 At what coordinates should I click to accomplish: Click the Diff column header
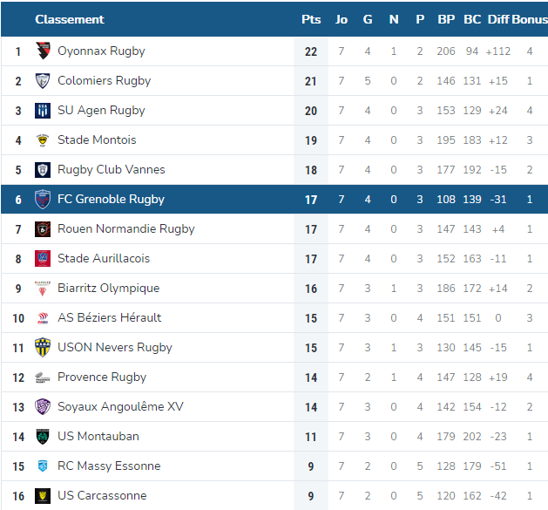point(498,19)
